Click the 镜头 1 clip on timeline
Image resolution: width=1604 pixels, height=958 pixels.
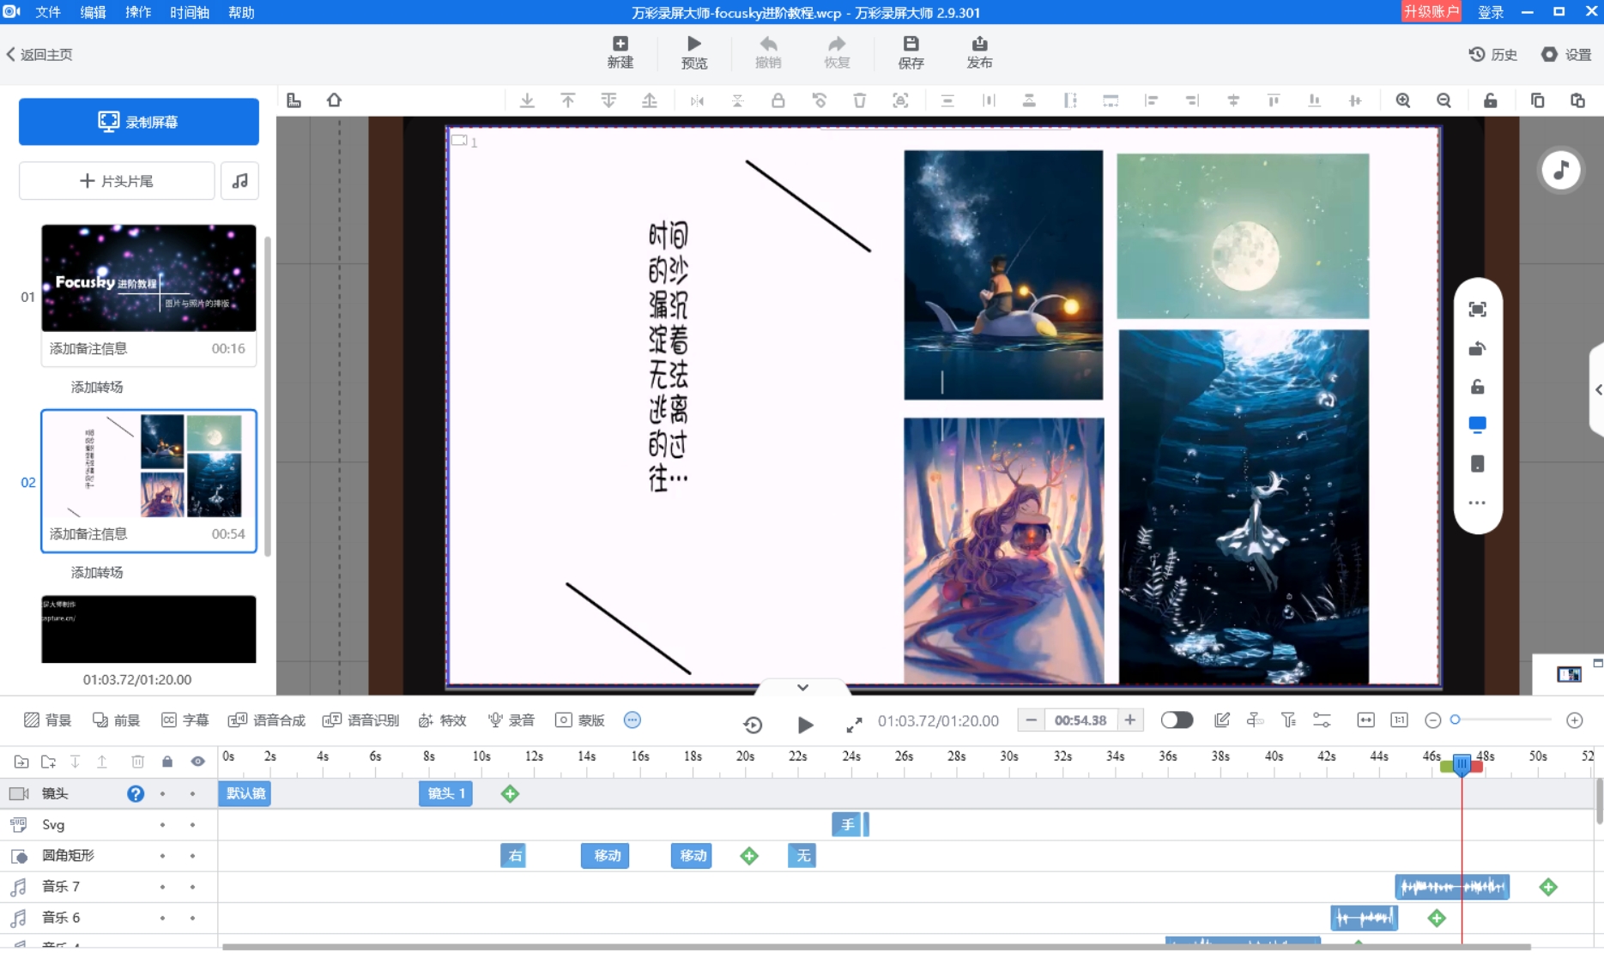[x=445, y=794]
